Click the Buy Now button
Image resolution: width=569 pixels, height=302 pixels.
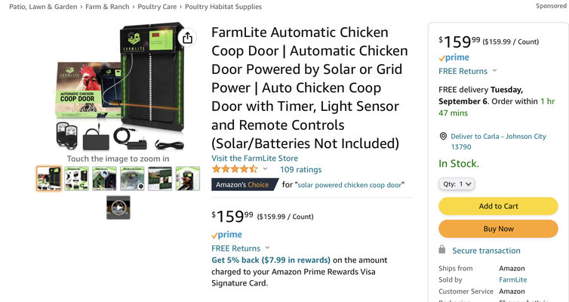[x=498, y=228]
